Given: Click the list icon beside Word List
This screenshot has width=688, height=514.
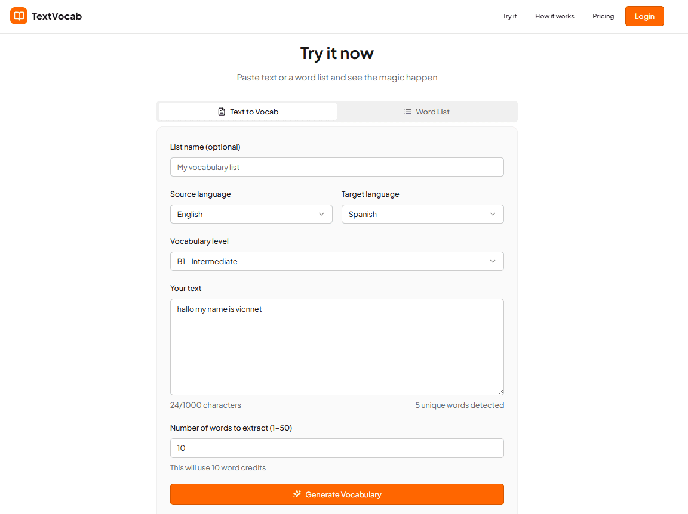Looking at the screenshot, I should [x=407, y=112].
